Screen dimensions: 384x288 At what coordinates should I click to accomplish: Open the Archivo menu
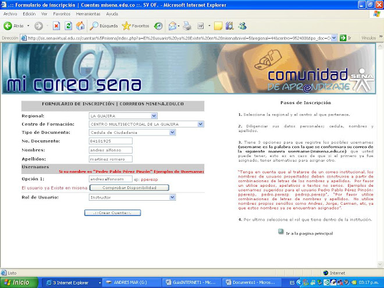click(10, 14)
